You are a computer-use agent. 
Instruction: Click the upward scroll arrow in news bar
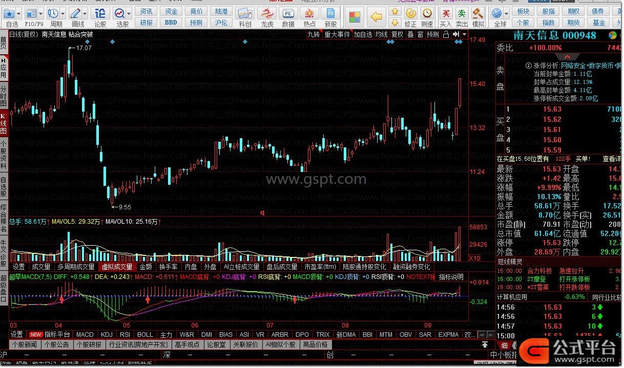click(484, 345)
